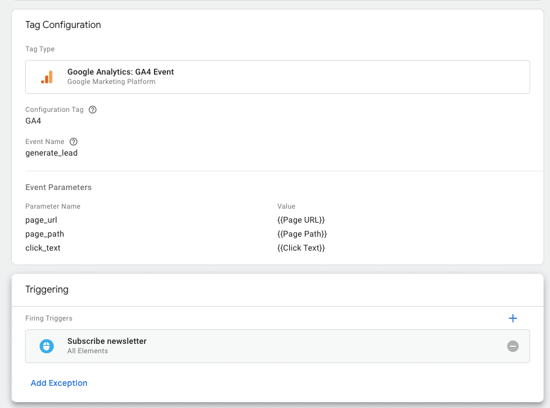
Task: Open help icon next to Event Name
Action: (73, 142)
